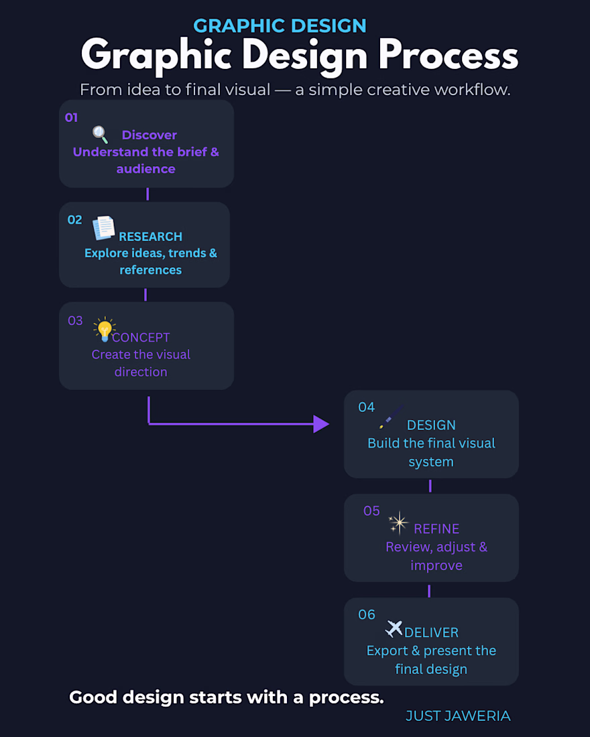Image resolution: width=590 pixels, height=737 pixels.
Task: Click the step number '06'
Action: (367, 614)
